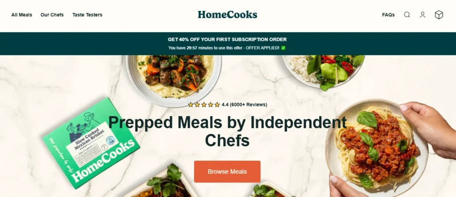
Task: Open the 4.4 (6000+ Reviews) text
Action: (244, 105)
